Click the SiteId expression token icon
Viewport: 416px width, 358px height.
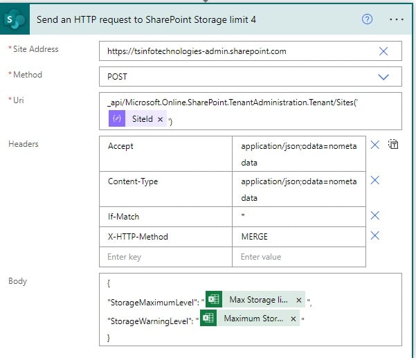[117, 118]
